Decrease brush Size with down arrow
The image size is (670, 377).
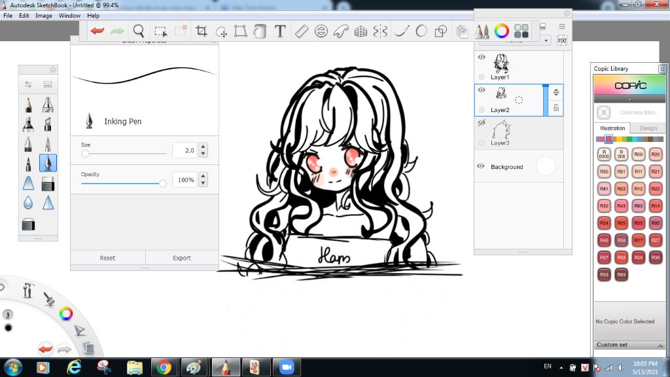pyautogui.click(x=203, y=153)
